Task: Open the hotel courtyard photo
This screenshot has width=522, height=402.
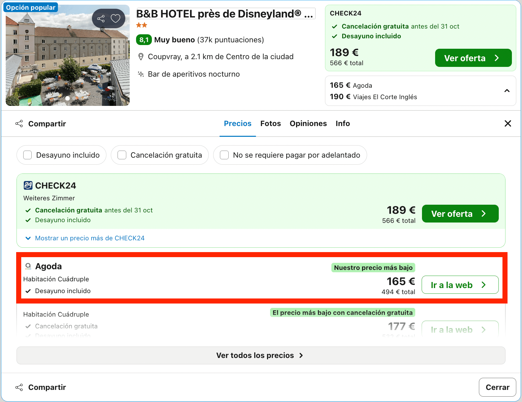Action: [x=67, y=55]
